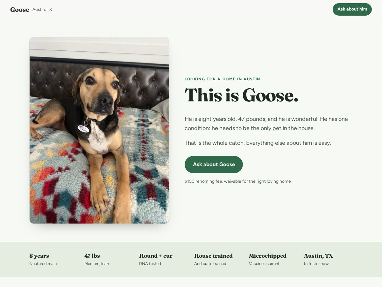Select the 'Medium, lean' text
Screen dimensions: 382x287
(x=96, y=264)
